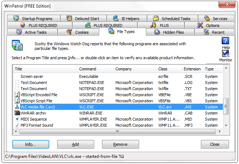Select the Screen saver row
Image resolution: width=239 pixels, height=164 pixels.
[x=118, y=76]
